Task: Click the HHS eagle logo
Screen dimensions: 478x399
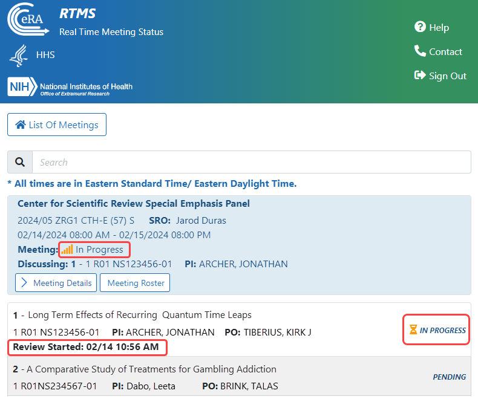Action: click(x=19, y=56)
